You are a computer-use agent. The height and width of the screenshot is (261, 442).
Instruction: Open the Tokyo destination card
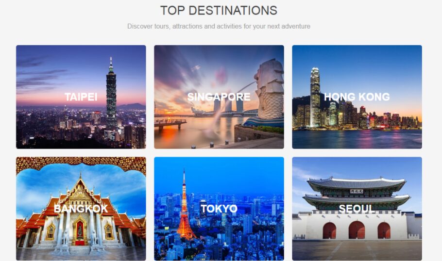tap(219, 209)
